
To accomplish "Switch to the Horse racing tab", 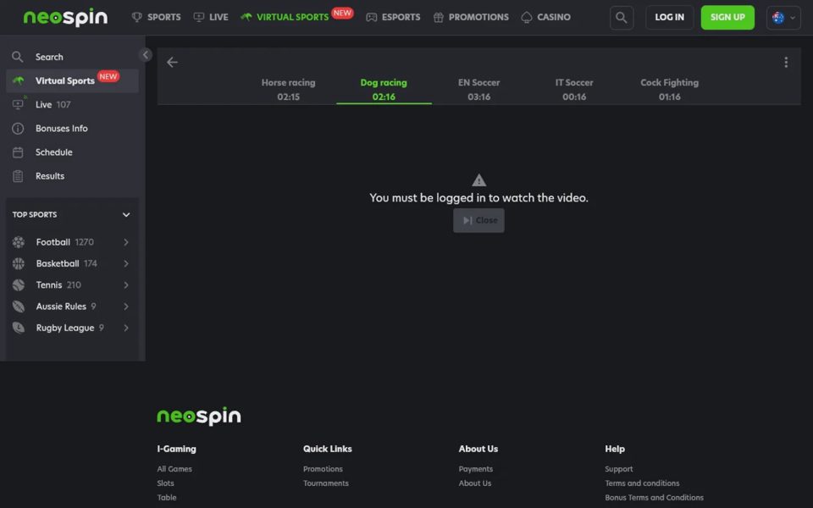I will [x=288, y=89].
